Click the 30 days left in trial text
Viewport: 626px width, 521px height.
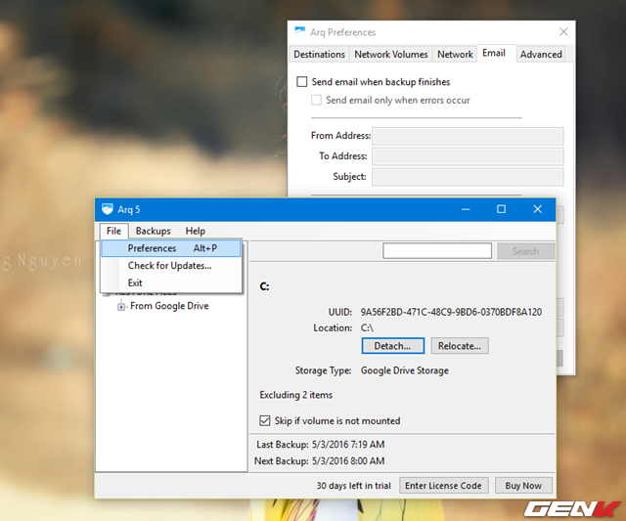(353, 486)
